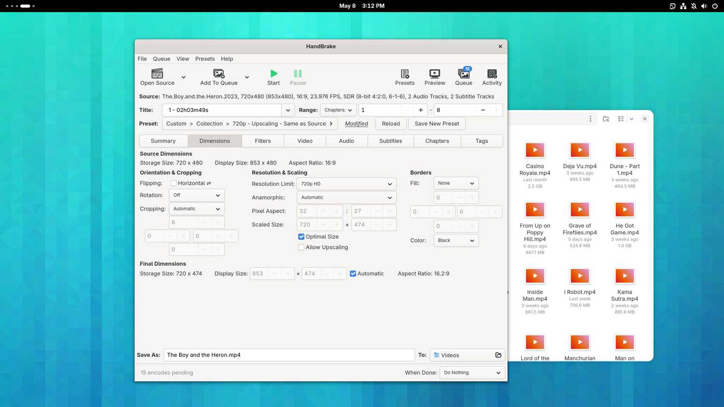This screenshot has width=724, height=407.
Task: Click Save New Preset button
Action: [x=437, y=123]
